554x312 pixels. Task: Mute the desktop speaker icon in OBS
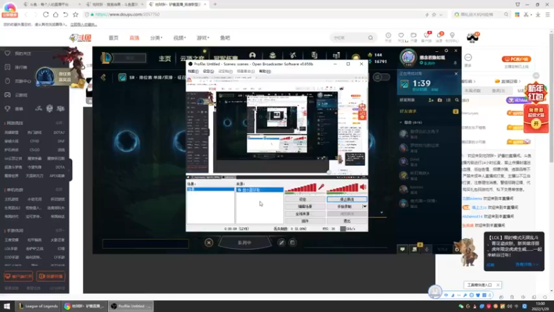[x=363, y=187]
